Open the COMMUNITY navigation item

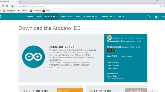108,16
